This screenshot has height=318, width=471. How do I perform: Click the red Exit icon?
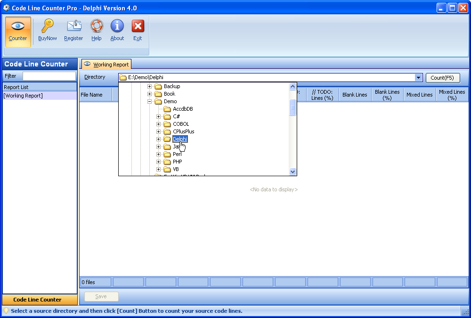(x=138, y=26)
